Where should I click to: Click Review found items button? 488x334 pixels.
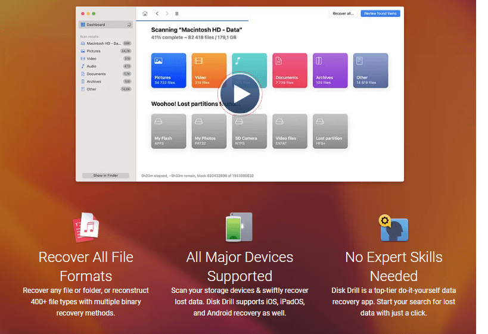coord(380,13)
